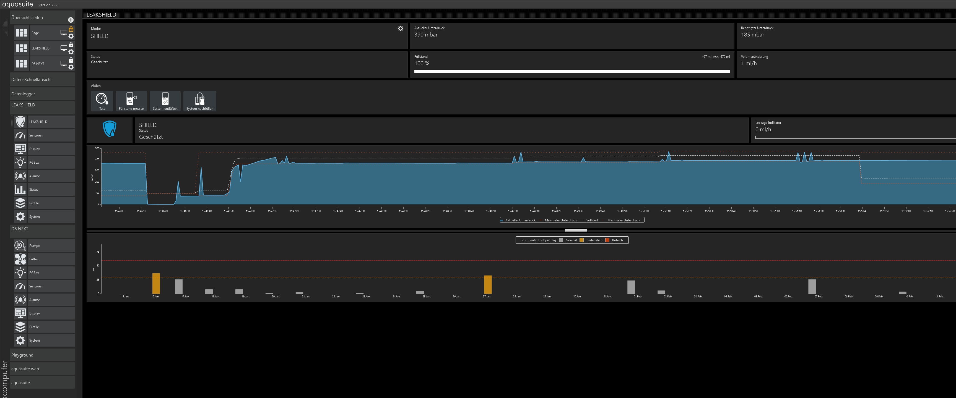Click the Test action icon
Screen dimensions: 956x398
[102, 99]
